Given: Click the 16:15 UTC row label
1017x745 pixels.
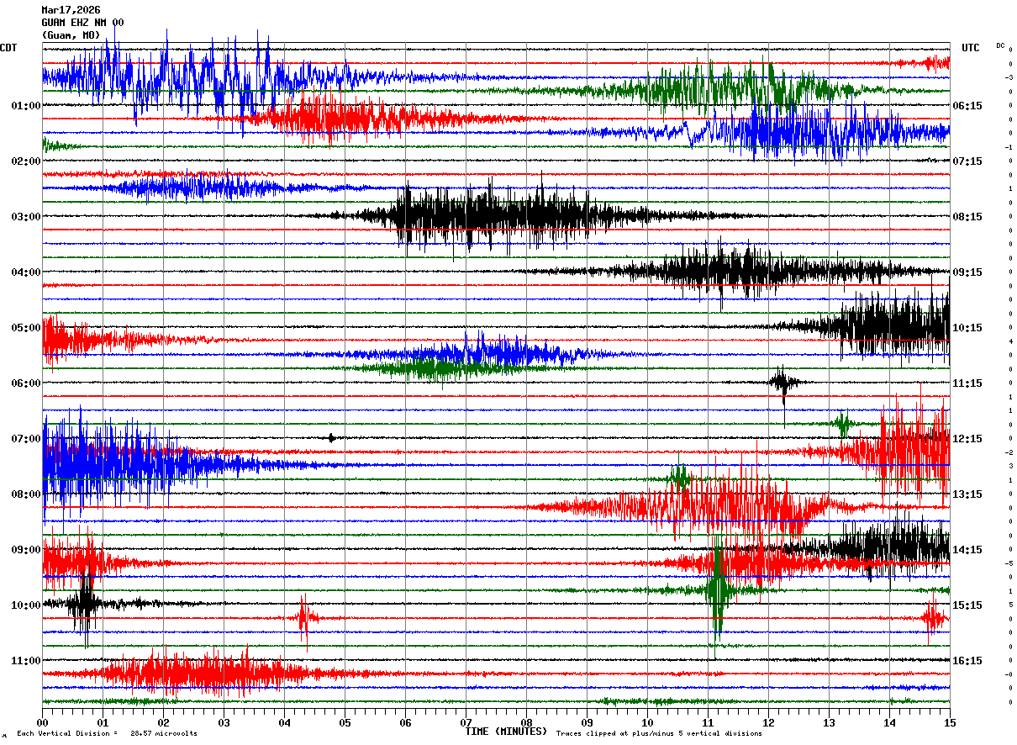Looking at the screenshot, I should coord(967,661).
